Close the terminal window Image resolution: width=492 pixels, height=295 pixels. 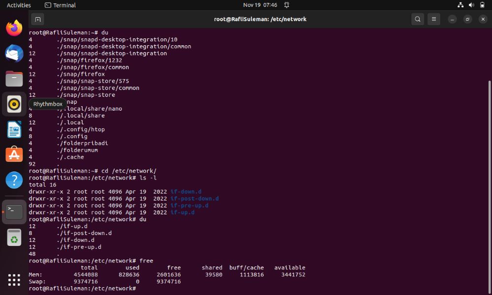click(x=483, y=20)
